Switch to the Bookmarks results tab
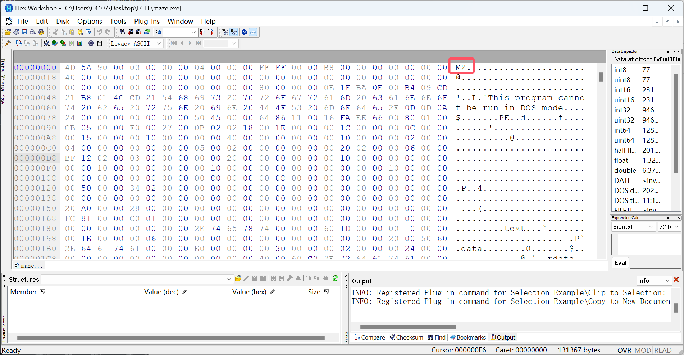The image size is (684, 355). tap(468, 337)
